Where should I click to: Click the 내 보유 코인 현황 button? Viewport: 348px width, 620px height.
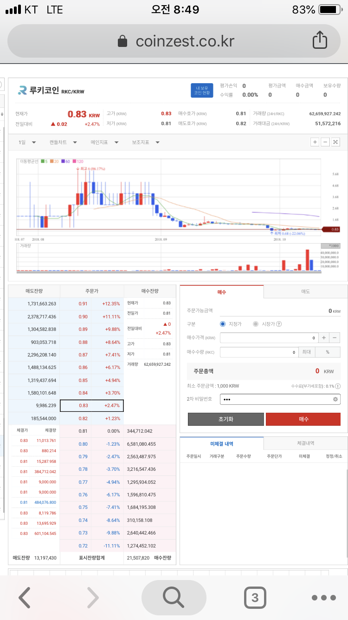pyautogui.click(x=202, y=91)
